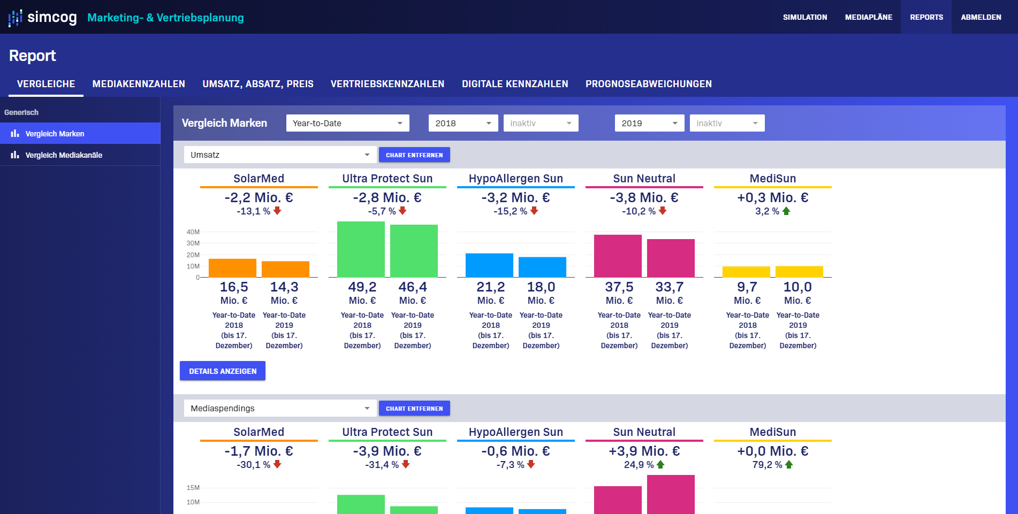Screen dimensions: 1018x514
Task: Switch to the Mediakennzahlen tab
Action: (x=139, y=84)
